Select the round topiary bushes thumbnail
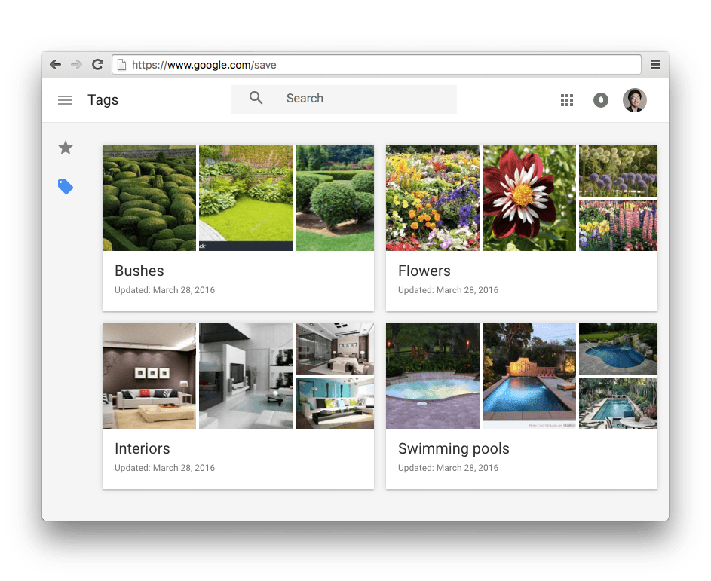The height and width of the screenshot is (581, 711). 334,198
